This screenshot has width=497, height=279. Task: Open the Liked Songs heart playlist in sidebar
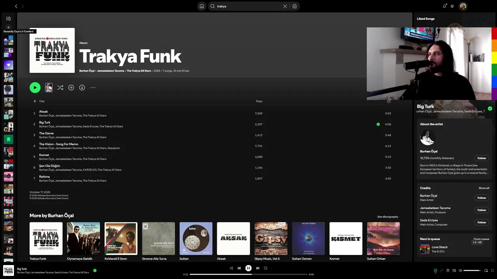9,65
